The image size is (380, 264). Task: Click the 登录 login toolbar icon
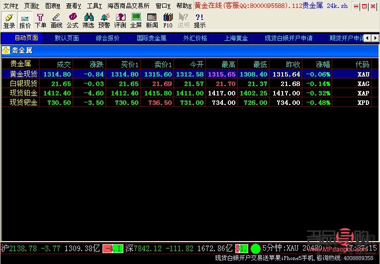9,21
